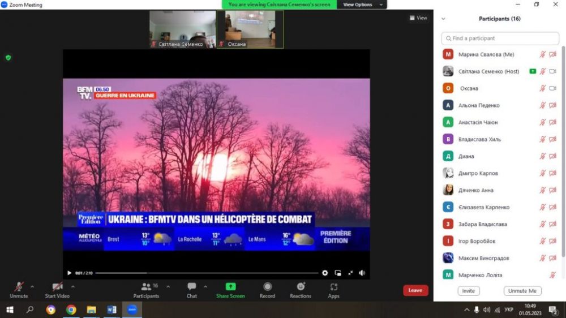Start Video camera toggle
This screenshot has height=318, width=566.
pyautogui.click(x=57, y=287)
